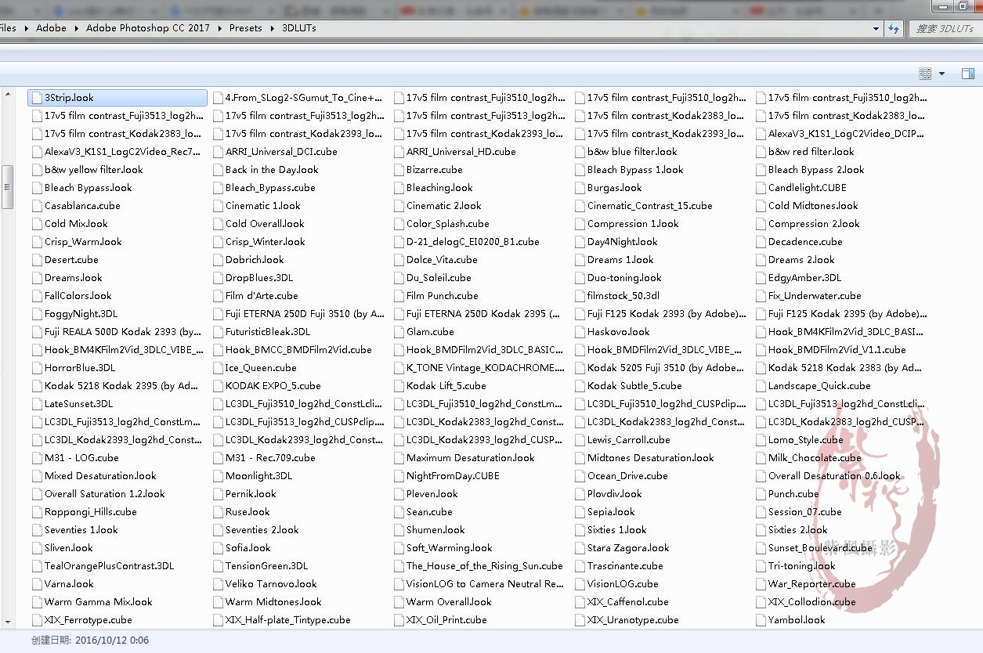Click the search 3DLUTs input field
The image size is (983, 653).
(x=944, y=28)
